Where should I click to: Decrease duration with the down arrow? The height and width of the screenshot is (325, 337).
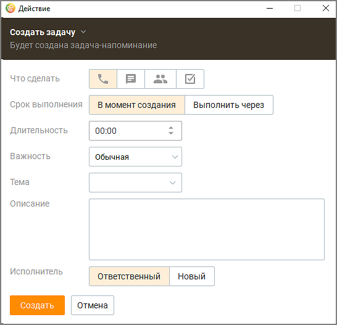pos(171,133)
